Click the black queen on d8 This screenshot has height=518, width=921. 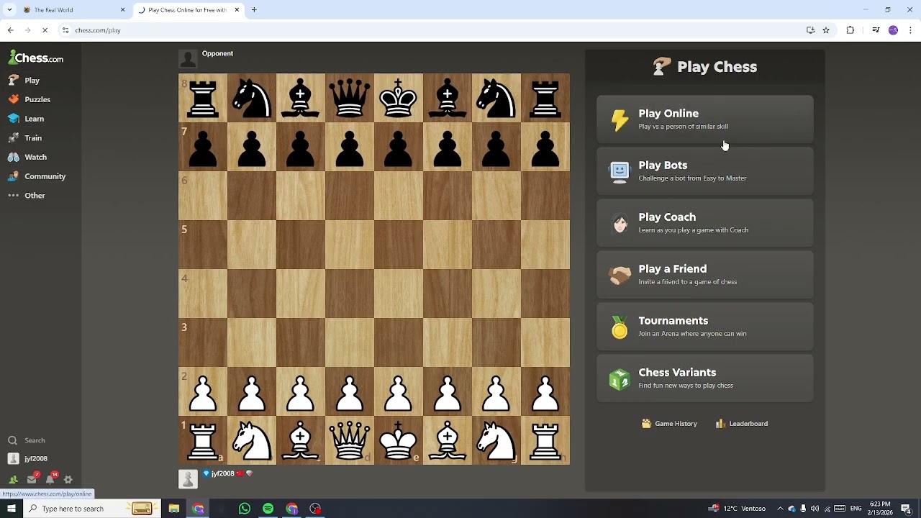[x=350, y=98]
